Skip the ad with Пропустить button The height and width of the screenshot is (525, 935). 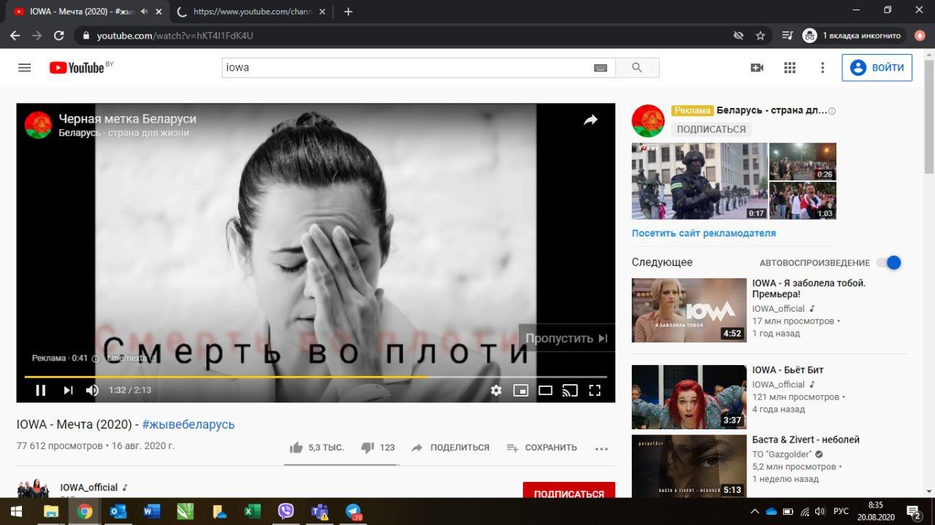click(567, 338)
